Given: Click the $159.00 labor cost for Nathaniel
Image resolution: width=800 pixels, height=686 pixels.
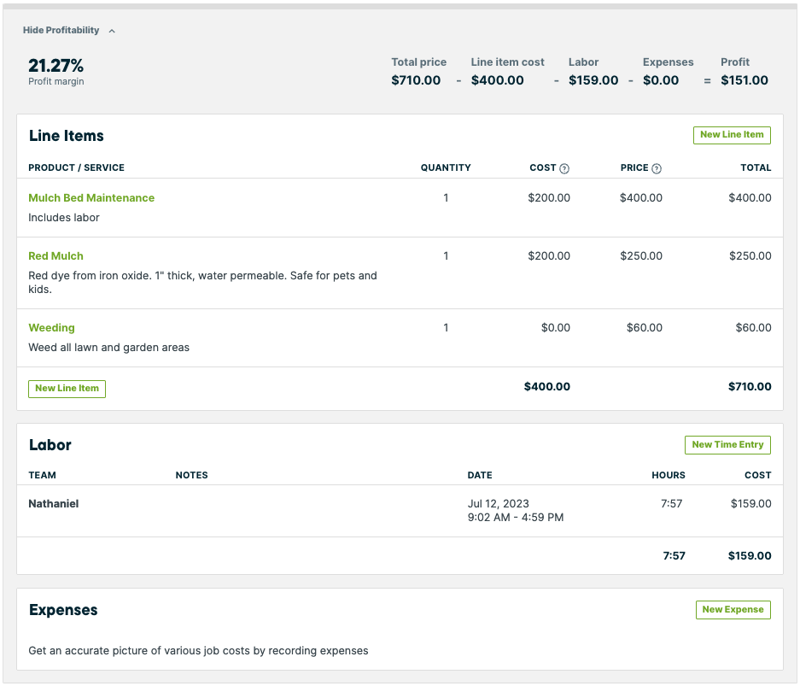Looking at the screenshot, I should click(750, 504).
